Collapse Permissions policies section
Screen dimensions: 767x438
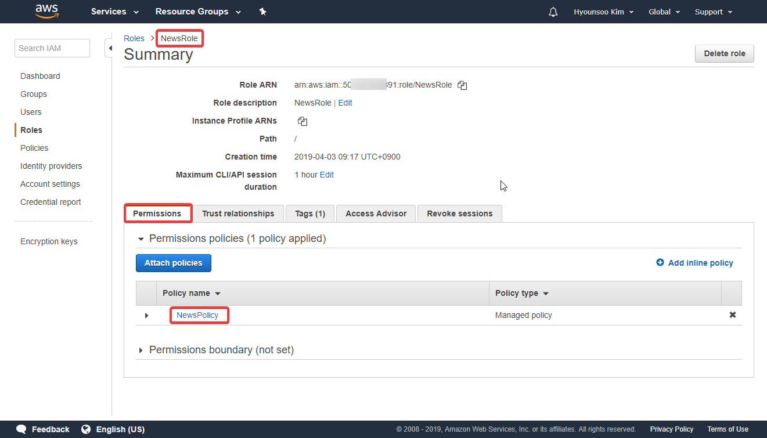[141, 239]
